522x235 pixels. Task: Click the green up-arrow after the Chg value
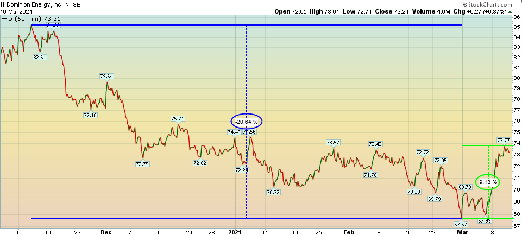[x=510, y=12]
